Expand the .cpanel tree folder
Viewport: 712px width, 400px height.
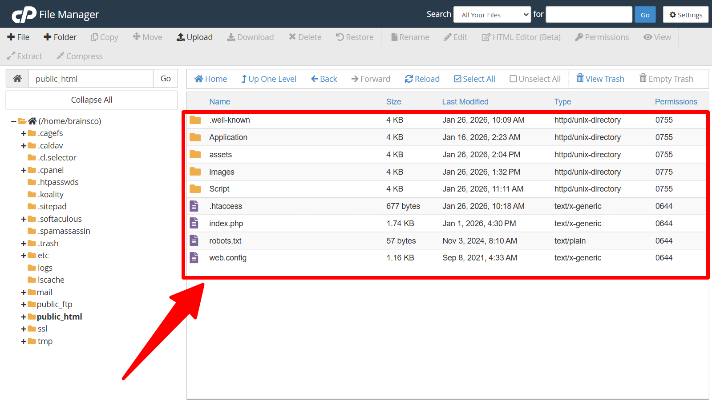pos(24,170)
